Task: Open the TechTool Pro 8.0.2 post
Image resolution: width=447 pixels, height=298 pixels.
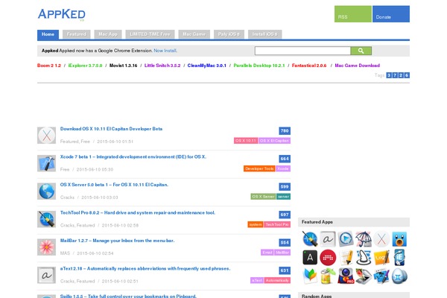Action: tap(138, 213)
